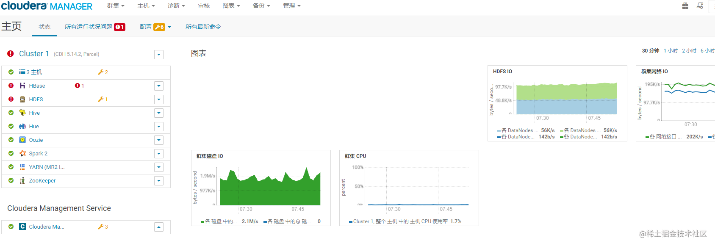Open the Hive actions dropdown

[x=159, y=113]
